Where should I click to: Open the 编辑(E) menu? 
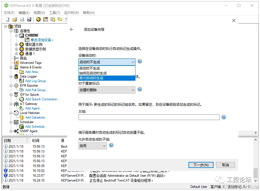pyautogui.click(x=24, y=13)
